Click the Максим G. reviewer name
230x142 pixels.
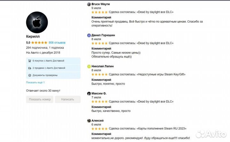pos(99,93)
